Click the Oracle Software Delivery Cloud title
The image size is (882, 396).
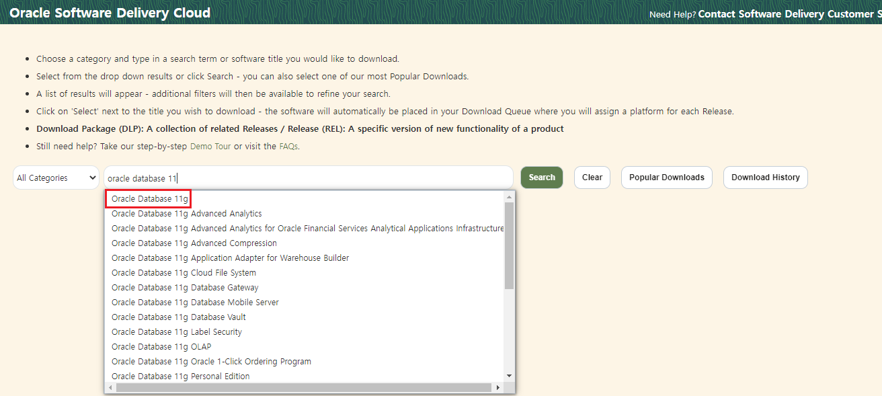click(110, 13)
